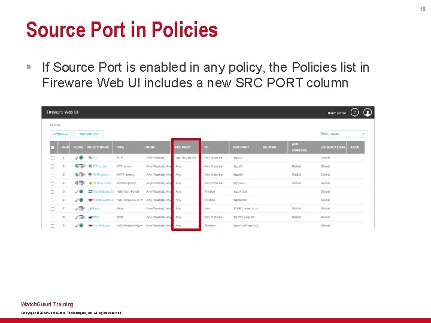Click the HTTP-proxy policy type icon in row 3

[x=90, y=175]
